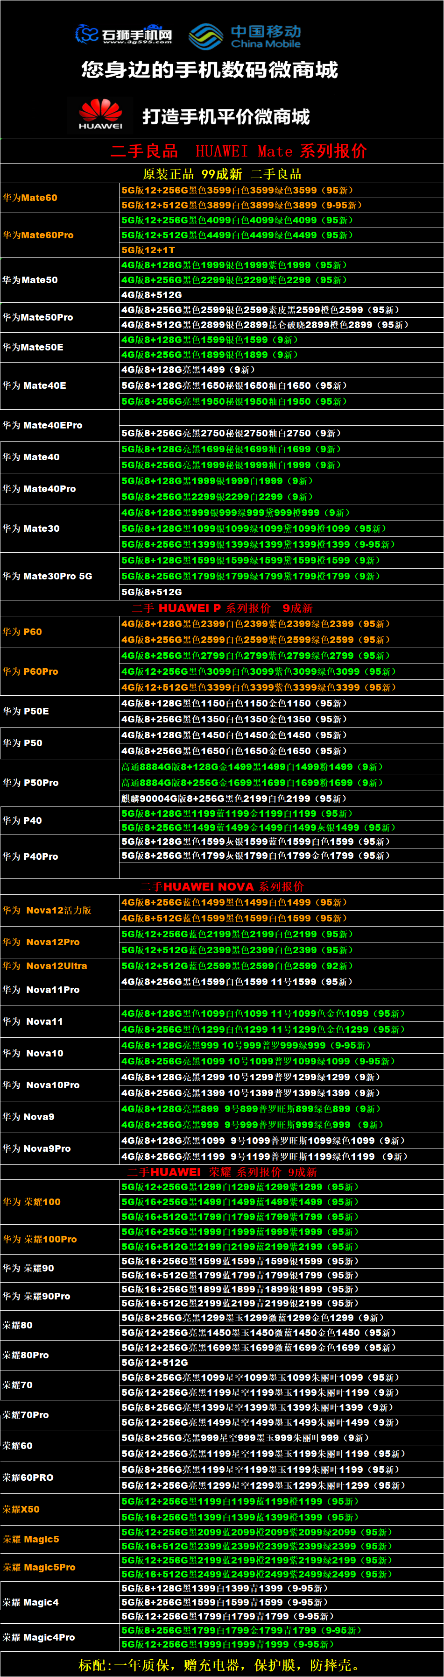
Task: Select the slogan 您身边的手机数码微商城
Action: pos(209,70)
